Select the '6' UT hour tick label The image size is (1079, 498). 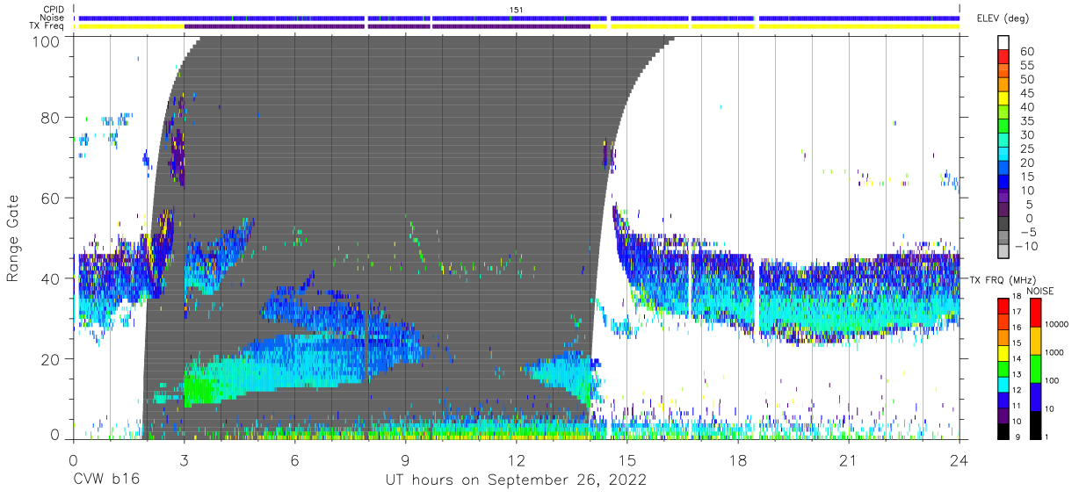294,459
